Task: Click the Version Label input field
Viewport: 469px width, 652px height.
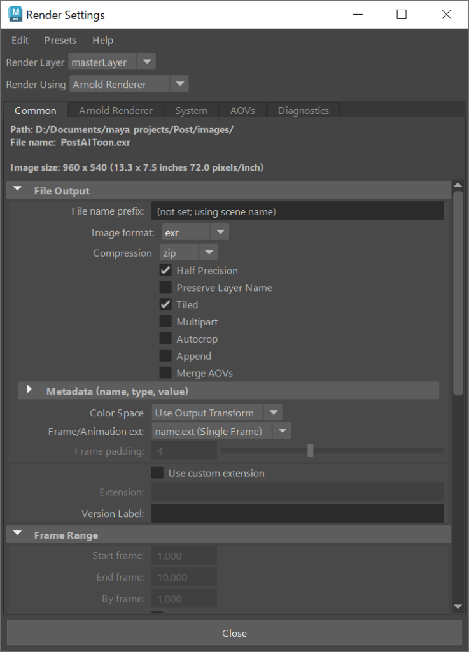Action: [297, 513]
